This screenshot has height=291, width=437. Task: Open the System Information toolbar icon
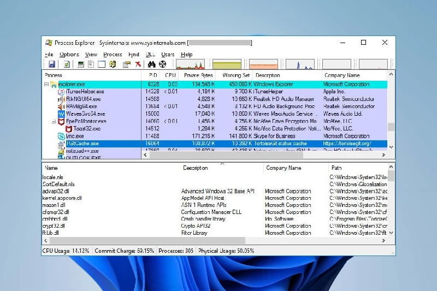point(81,64)
